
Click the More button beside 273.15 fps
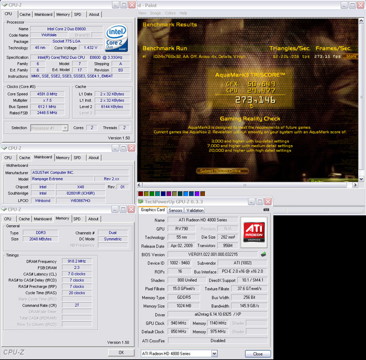[351, 56]
